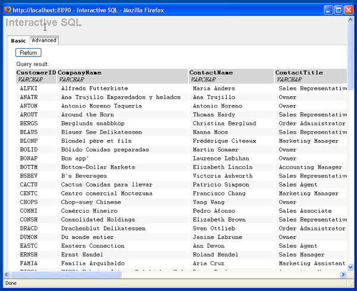Click the CustomerID column header
The image size is (357, 291).
pos(36,72)
